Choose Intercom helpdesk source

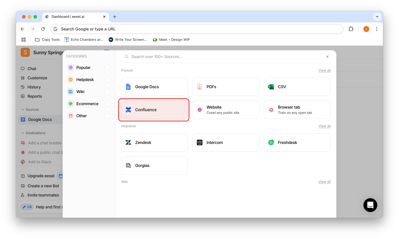click(226, 142)
